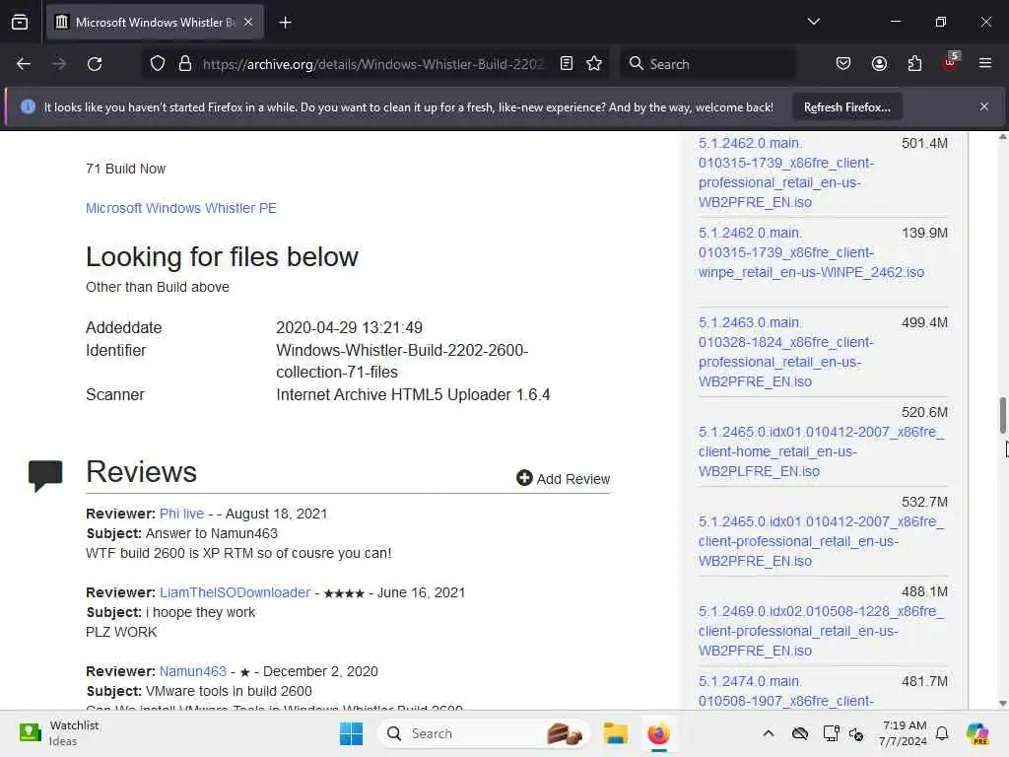This screenshot has width=1009, height=757.
Task: Download 2463 client-professional ISO file
Action: [x=786, y=352]
